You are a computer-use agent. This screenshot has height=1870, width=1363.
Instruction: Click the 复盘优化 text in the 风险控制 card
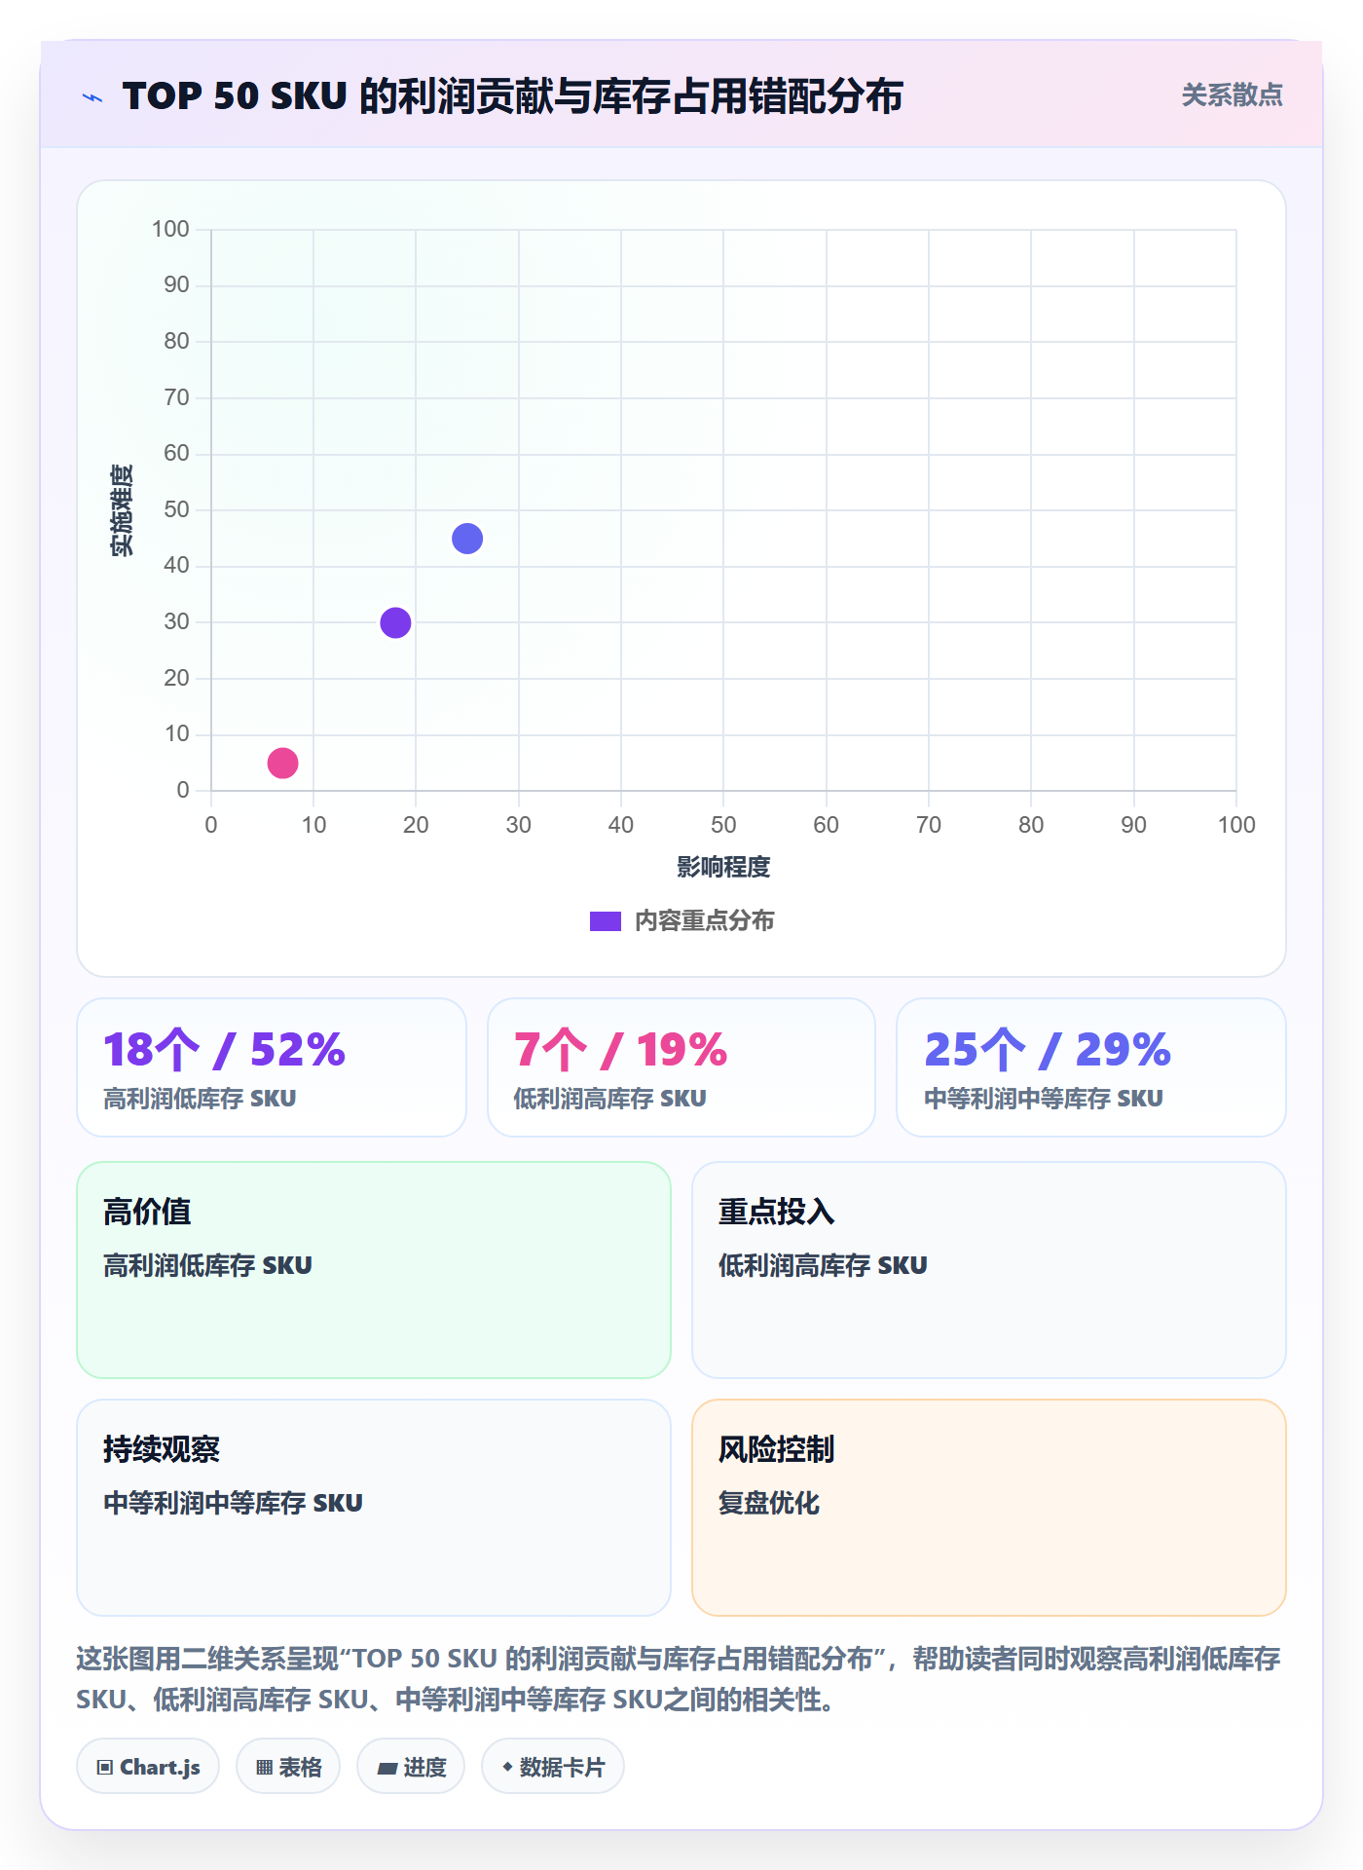point(769,1503)
